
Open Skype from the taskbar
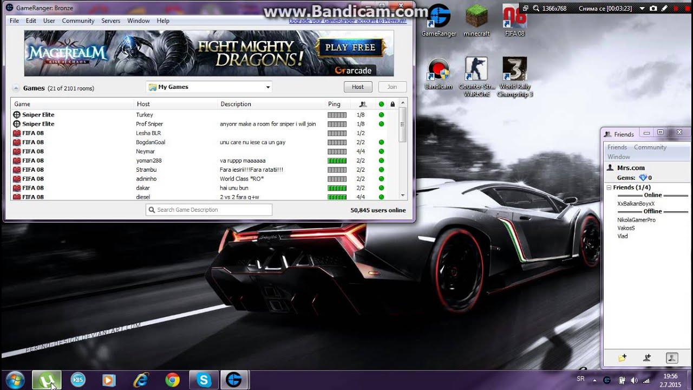tap(204, 380)
